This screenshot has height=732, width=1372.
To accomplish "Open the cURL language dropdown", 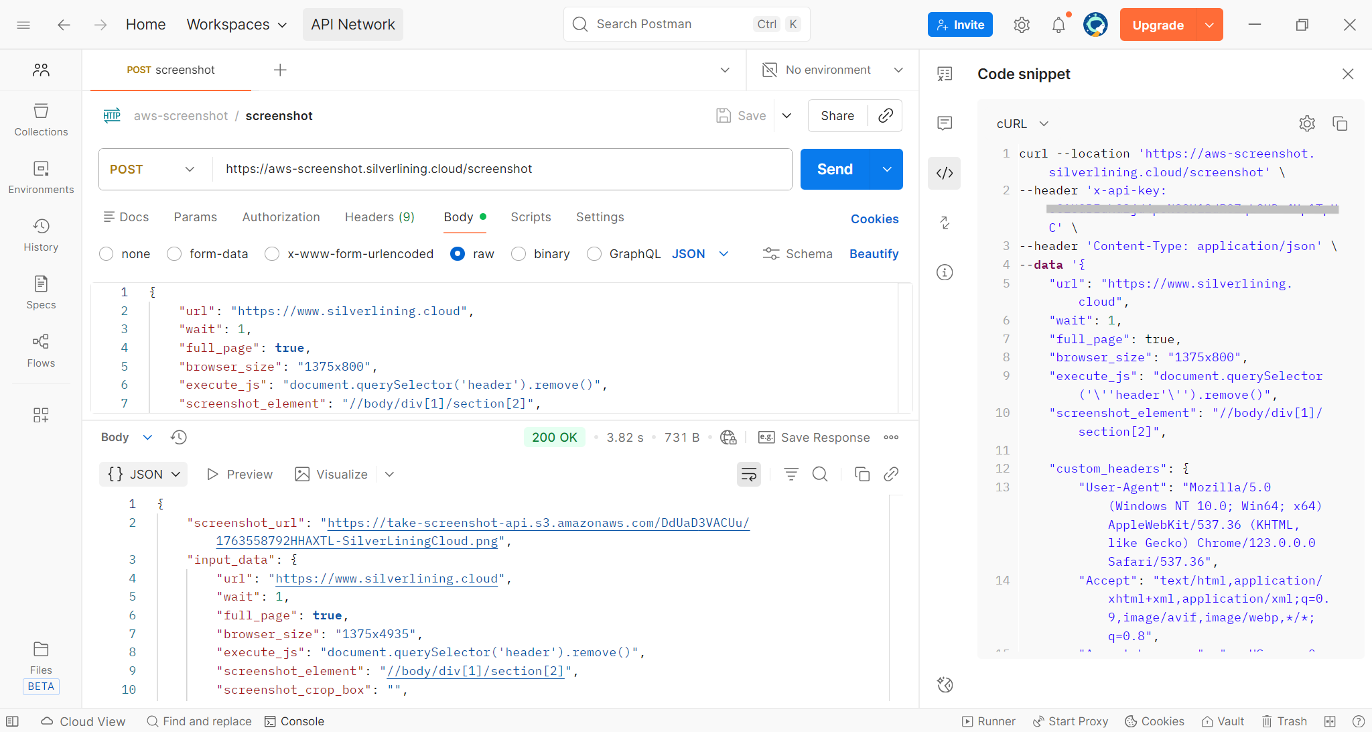I will [1022, 124].
